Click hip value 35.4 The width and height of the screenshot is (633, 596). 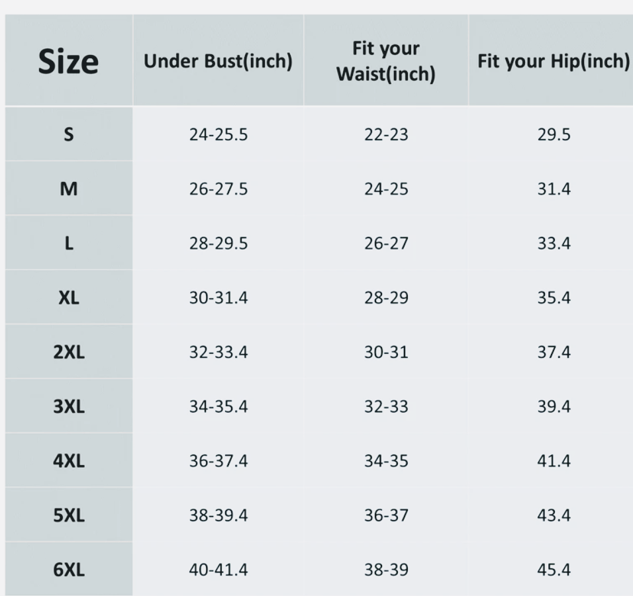pos(554,298)
